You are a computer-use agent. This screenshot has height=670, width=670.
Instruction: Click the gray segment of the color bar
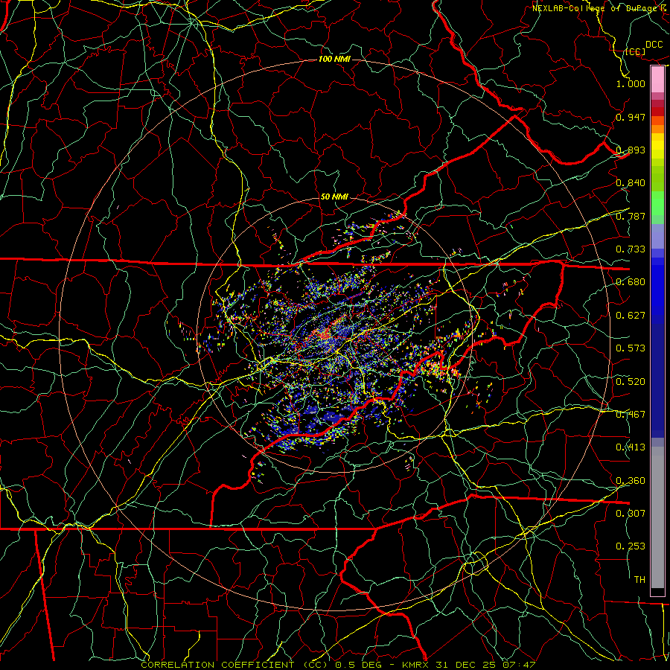tap(657, 517)
